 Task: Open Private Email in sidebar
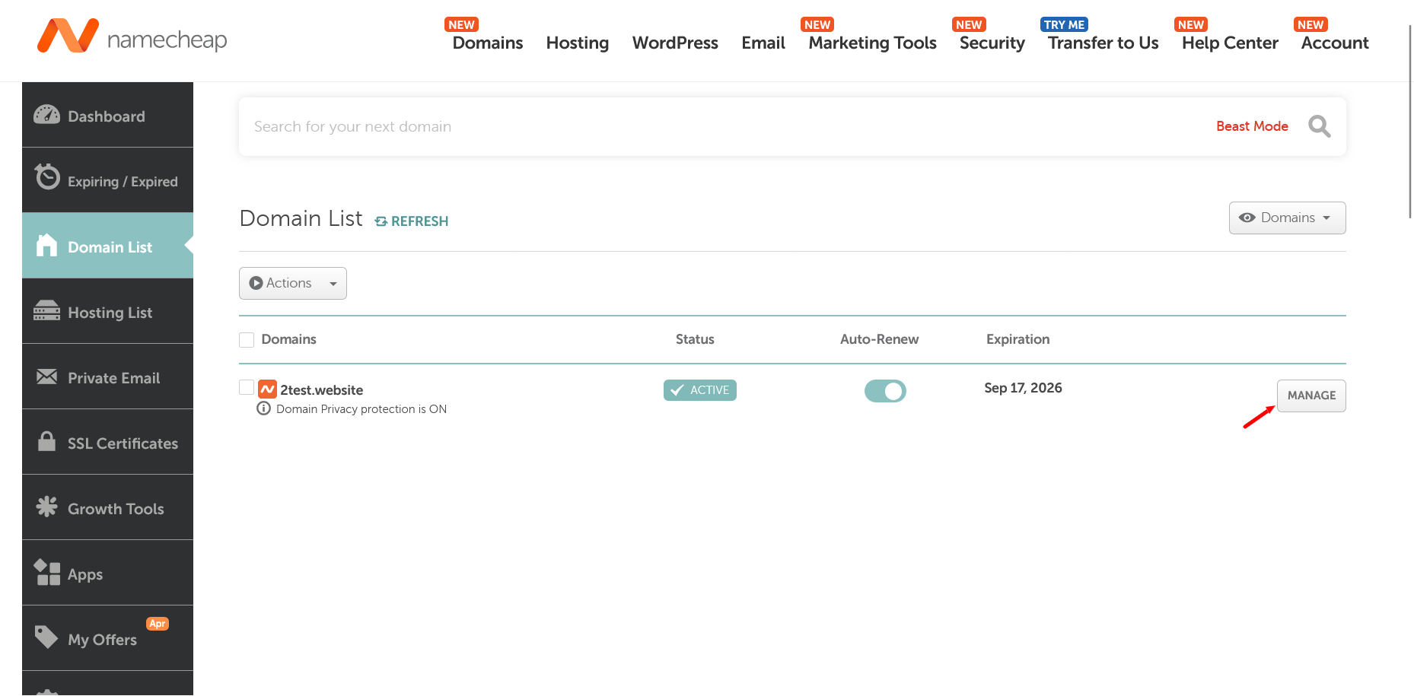coord(107,377)
